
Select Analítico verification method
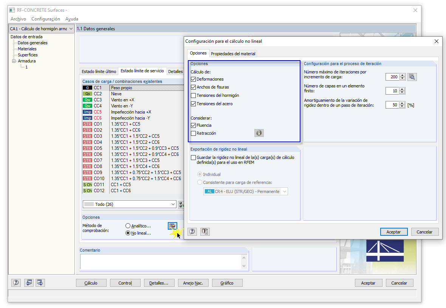[x=128, y=226]
